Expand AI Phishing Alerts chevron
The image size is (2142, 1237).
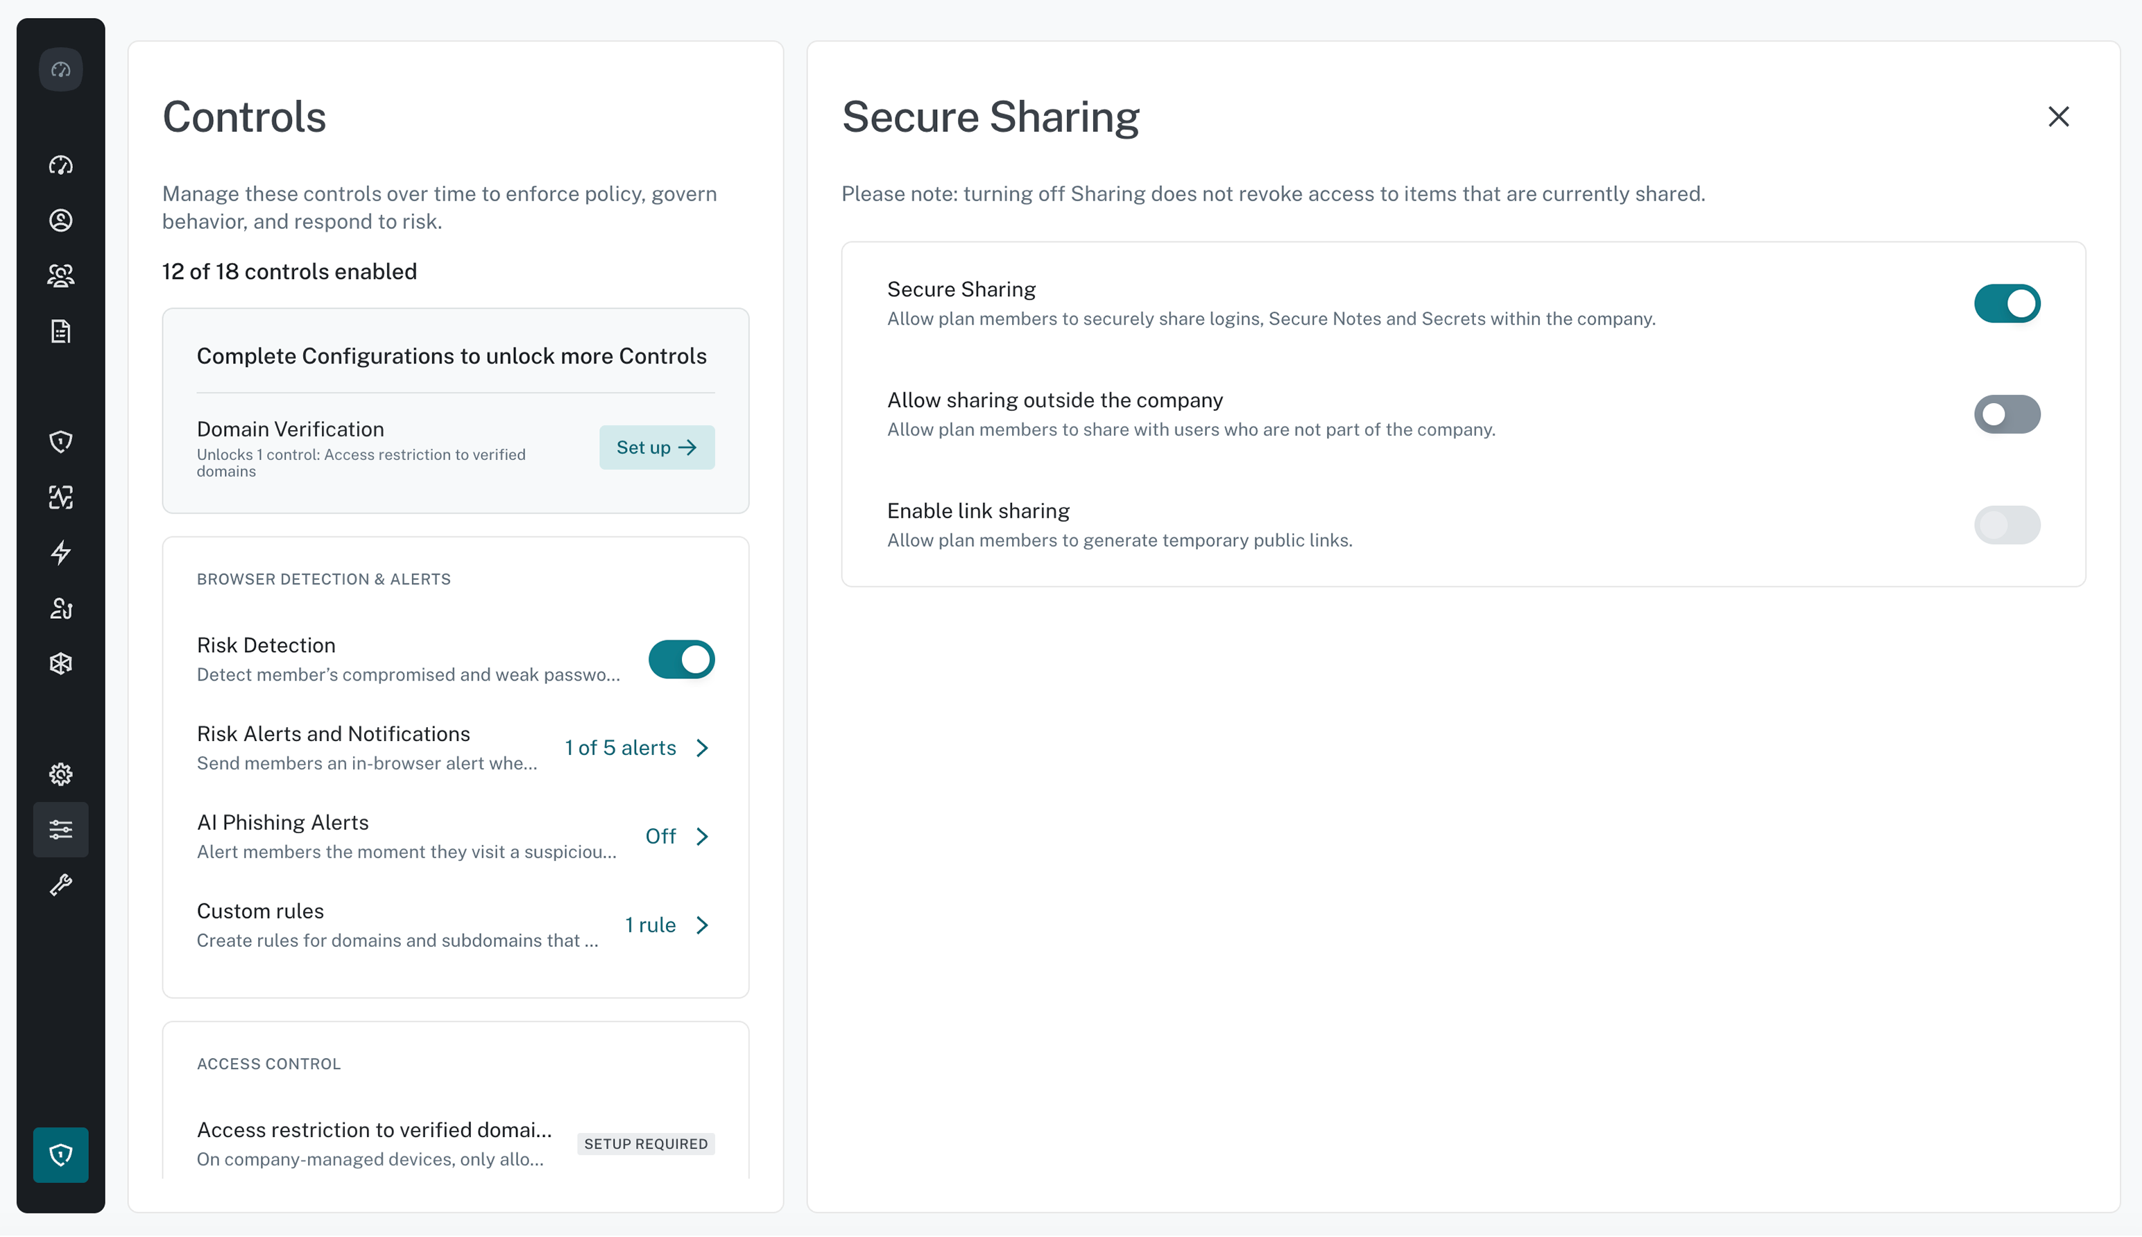coord(703,836)
